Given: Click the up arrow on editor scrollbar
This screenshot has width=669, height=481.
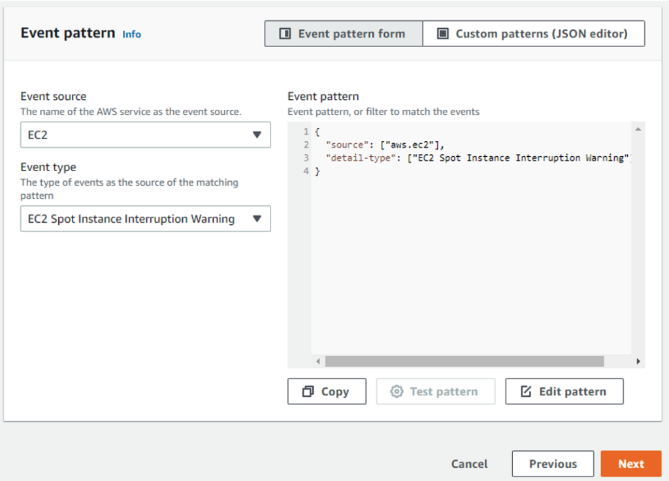Looking at the screenshot, I should pyautogui.click(x=638, y=128).
